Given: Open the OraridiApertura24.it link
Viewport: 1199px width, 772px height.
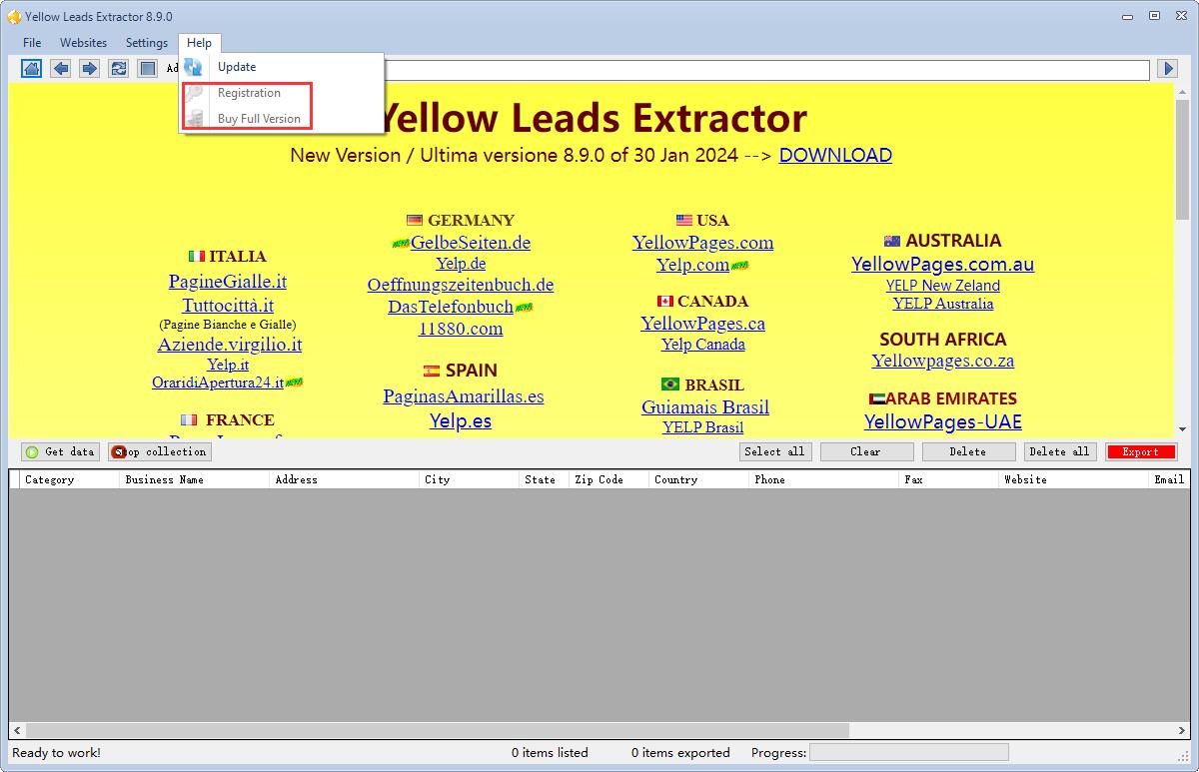Looking at the screenshot, I should tap(218, 383).
